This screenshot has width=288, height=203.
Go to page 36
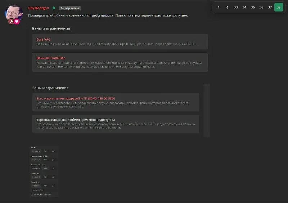coord(261,7)
